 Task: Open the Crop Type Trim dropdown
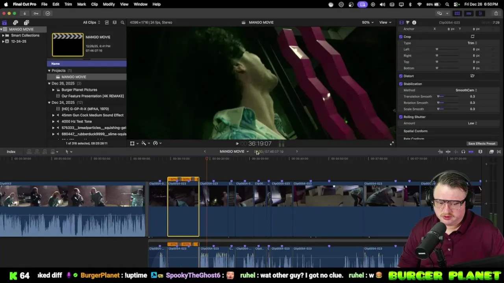coord(472,43)
